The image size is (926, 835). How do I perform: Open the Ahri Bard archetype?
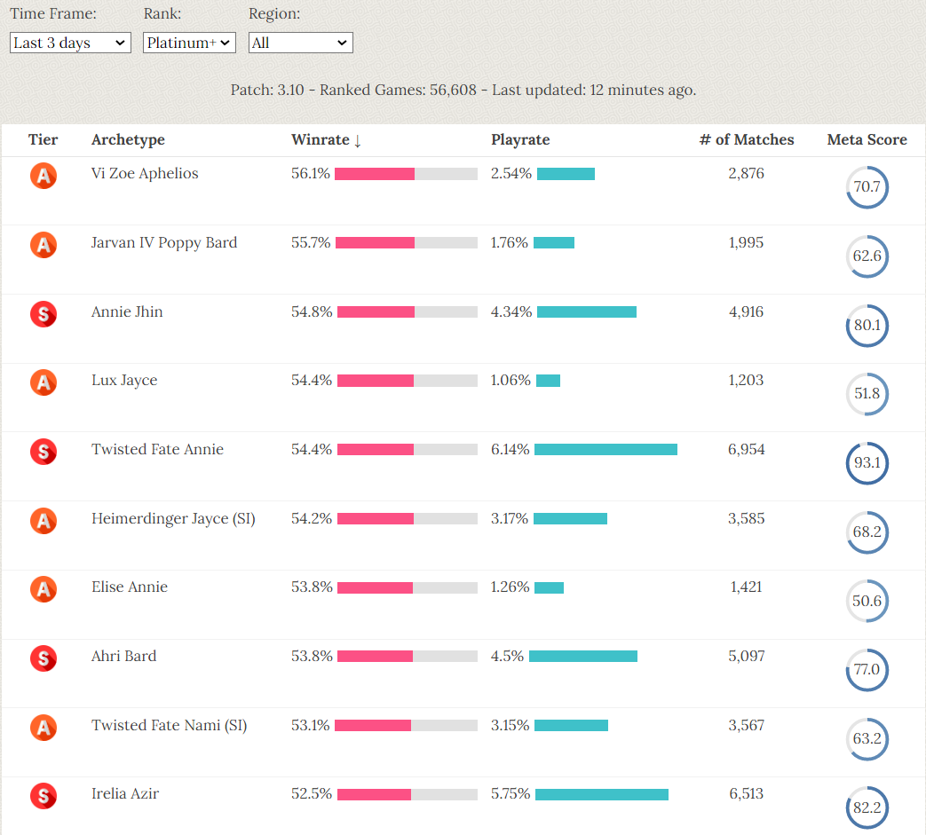click(x=124, y=656)
